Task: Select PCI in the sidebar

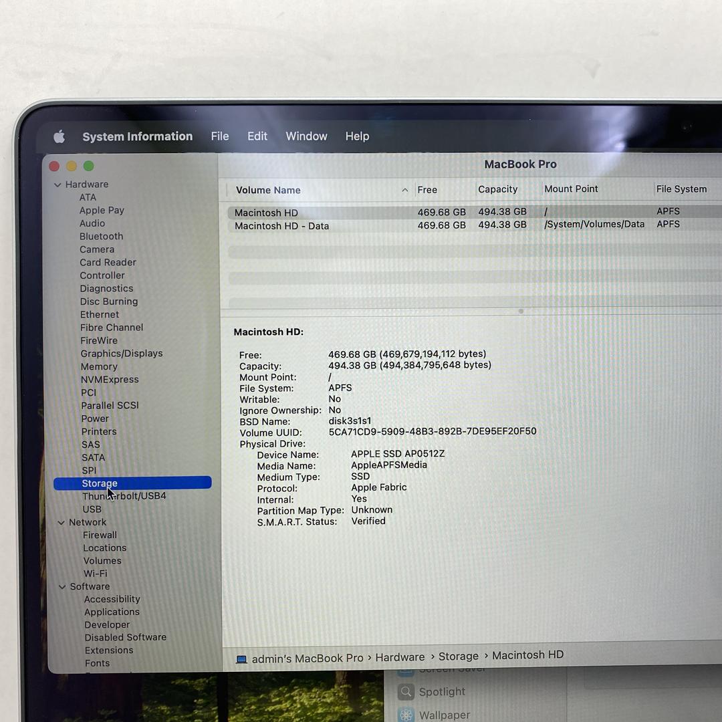Action: pos(88,393)
